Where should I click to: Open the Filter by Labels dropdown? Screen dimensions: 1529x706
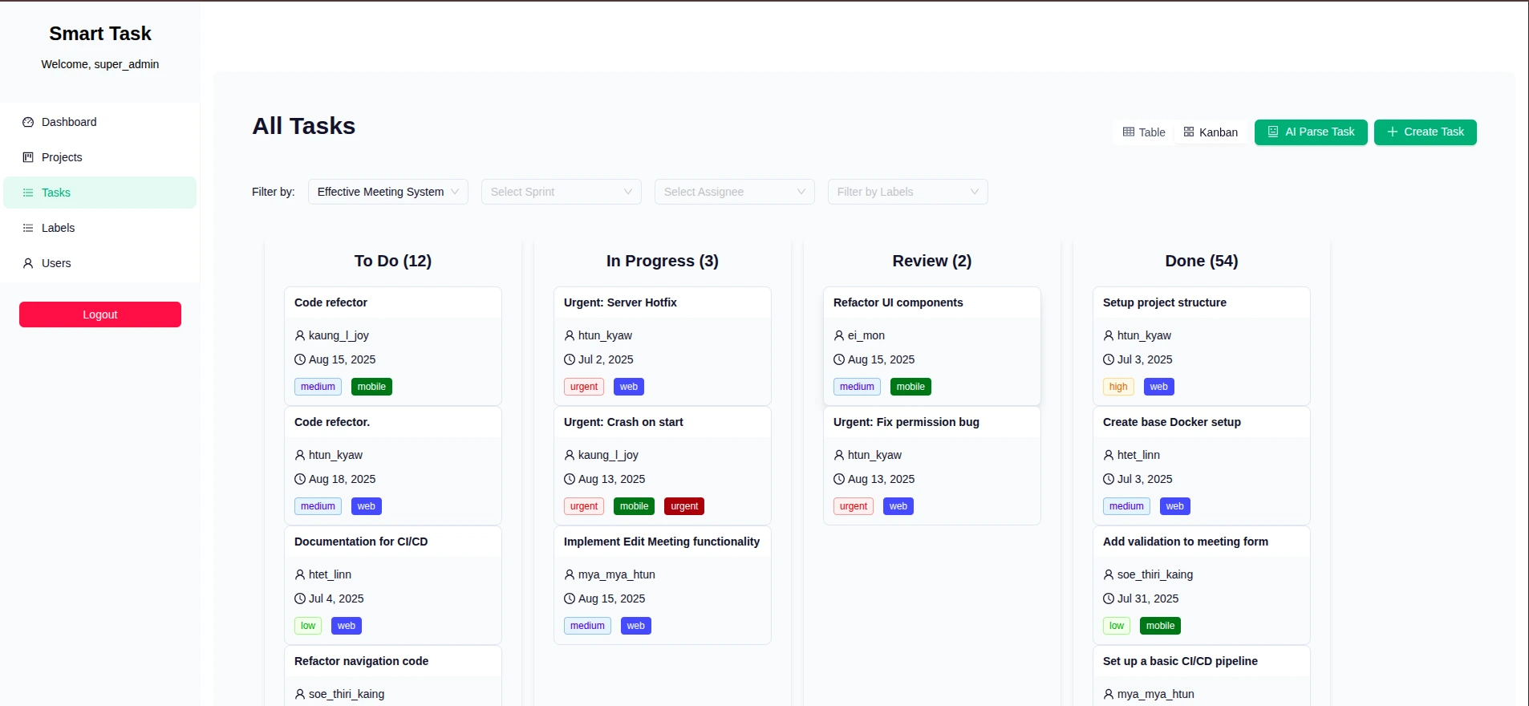click(x=907, y=192)
